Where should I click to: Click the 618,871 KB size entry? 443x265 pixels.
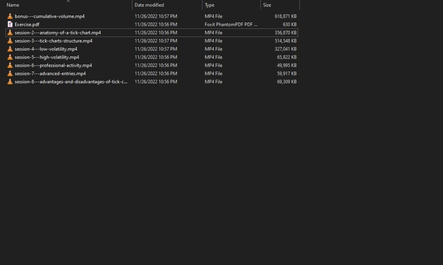click(285, 16)
